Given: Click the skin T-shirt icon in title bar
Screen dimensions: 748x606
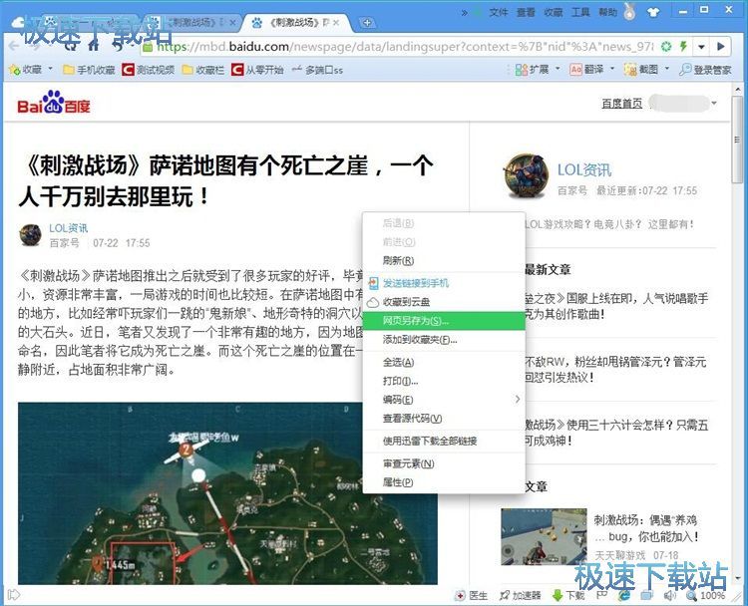Looking at the screenshot, I should click(x=653, y=13).
